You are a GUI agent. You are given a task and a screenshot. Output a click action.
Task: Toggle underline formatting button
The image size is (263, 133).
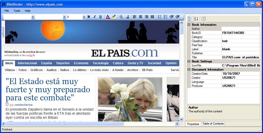click(x=100, y=17)
